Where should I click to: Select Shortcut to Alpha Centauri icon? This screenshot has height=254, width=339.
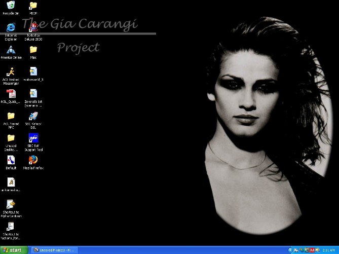pyautogui.click(x=11, y=204)
